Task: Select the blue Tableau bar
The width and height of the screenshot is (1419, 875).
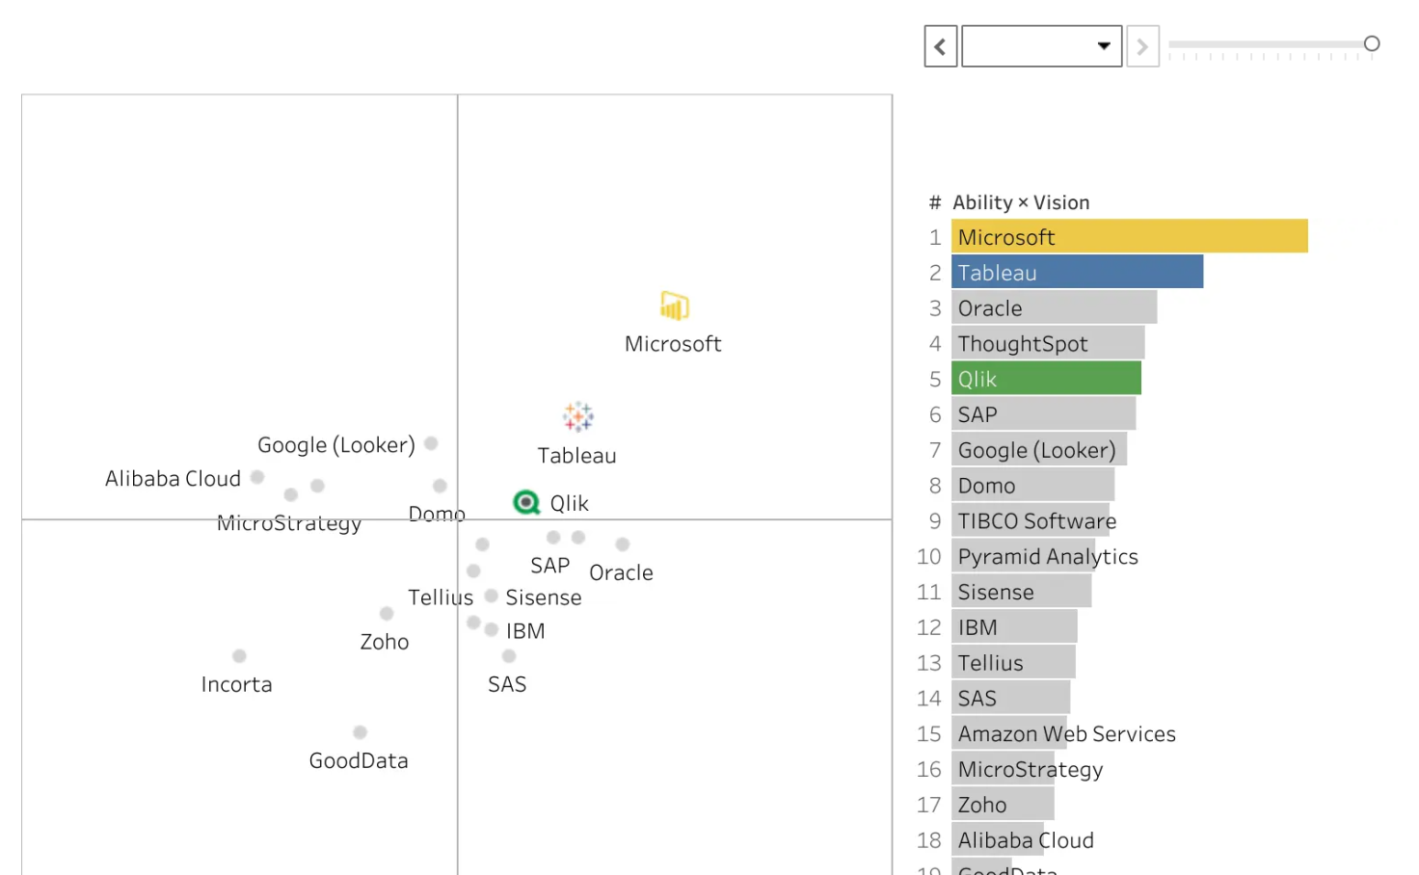Action: (1077, 272)
